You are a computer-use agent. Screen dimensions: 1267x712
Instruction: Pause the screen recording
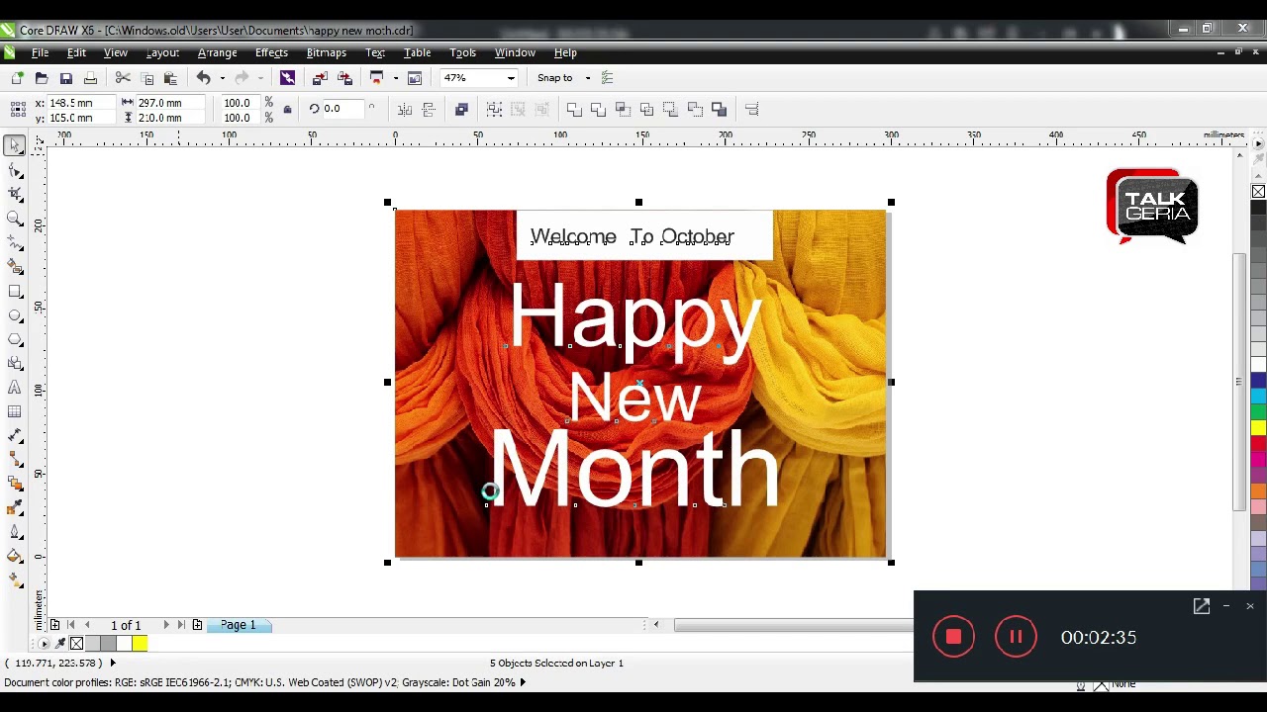1016,638
